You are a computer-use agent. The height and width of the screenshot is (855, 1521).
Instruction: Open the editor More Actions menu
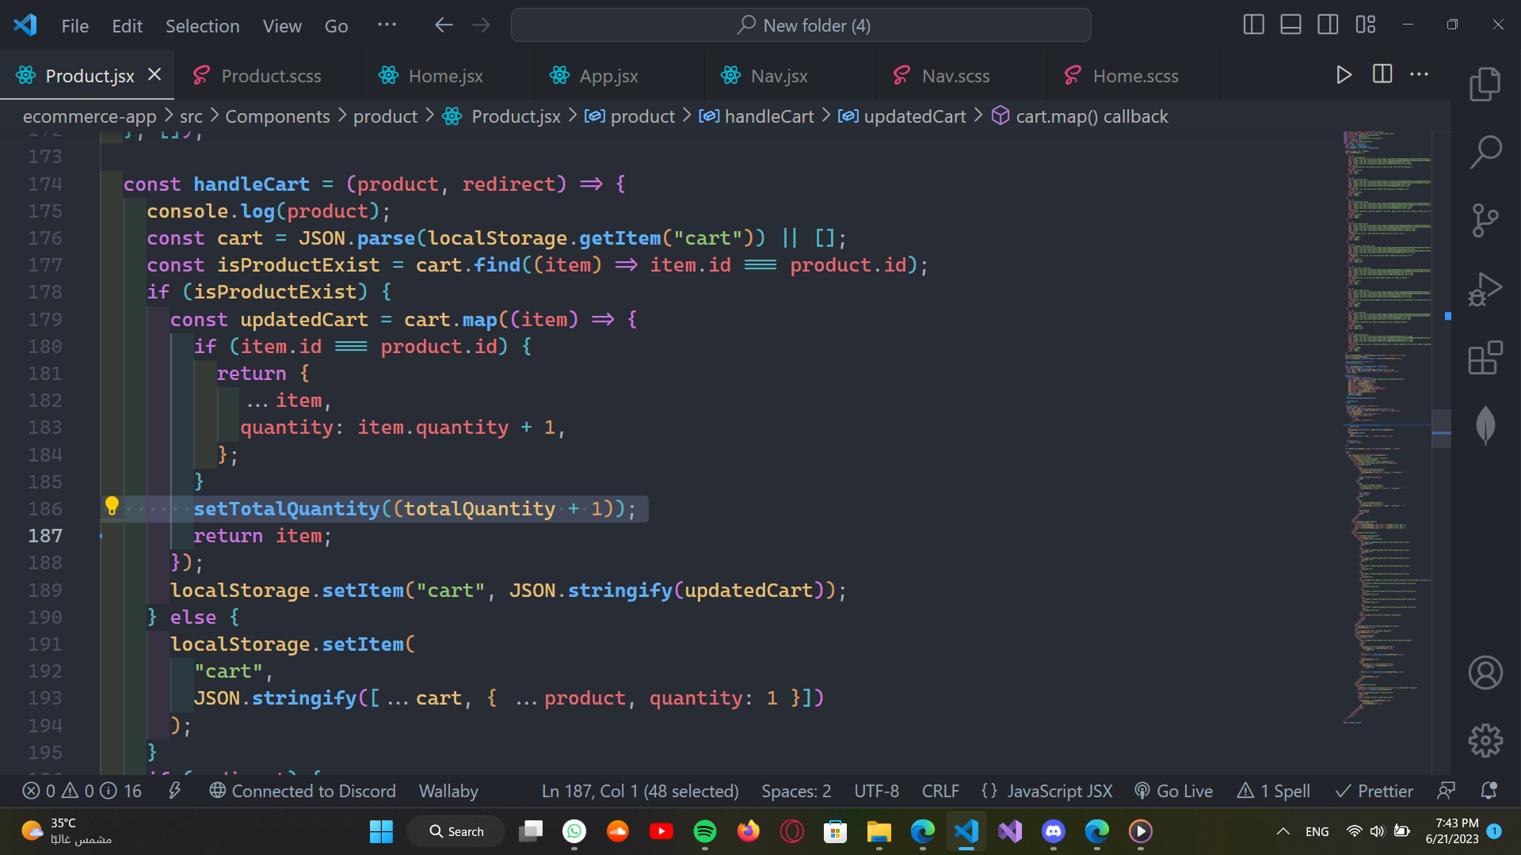(x=1419, y=75)
